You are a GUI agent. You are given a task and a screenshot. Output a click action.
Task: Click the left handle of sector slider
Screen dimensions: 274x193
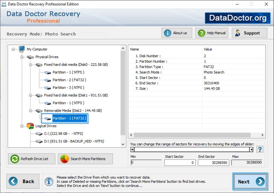click(x=132, y=150)
